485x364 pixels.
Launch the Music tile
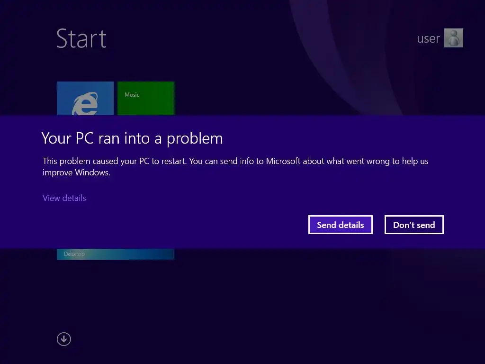[146, 99]
